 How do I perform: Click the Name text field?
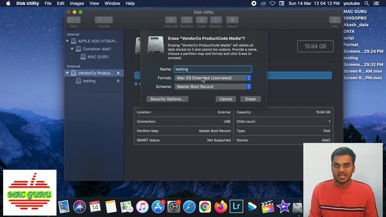213,69
